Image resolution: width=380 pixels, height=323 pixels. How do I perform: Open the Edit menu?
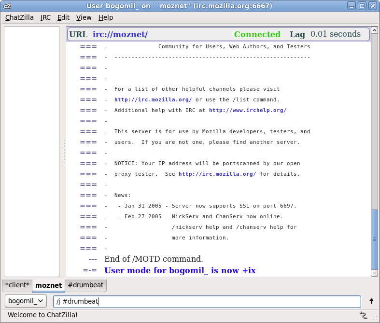(x=63, y=17)
